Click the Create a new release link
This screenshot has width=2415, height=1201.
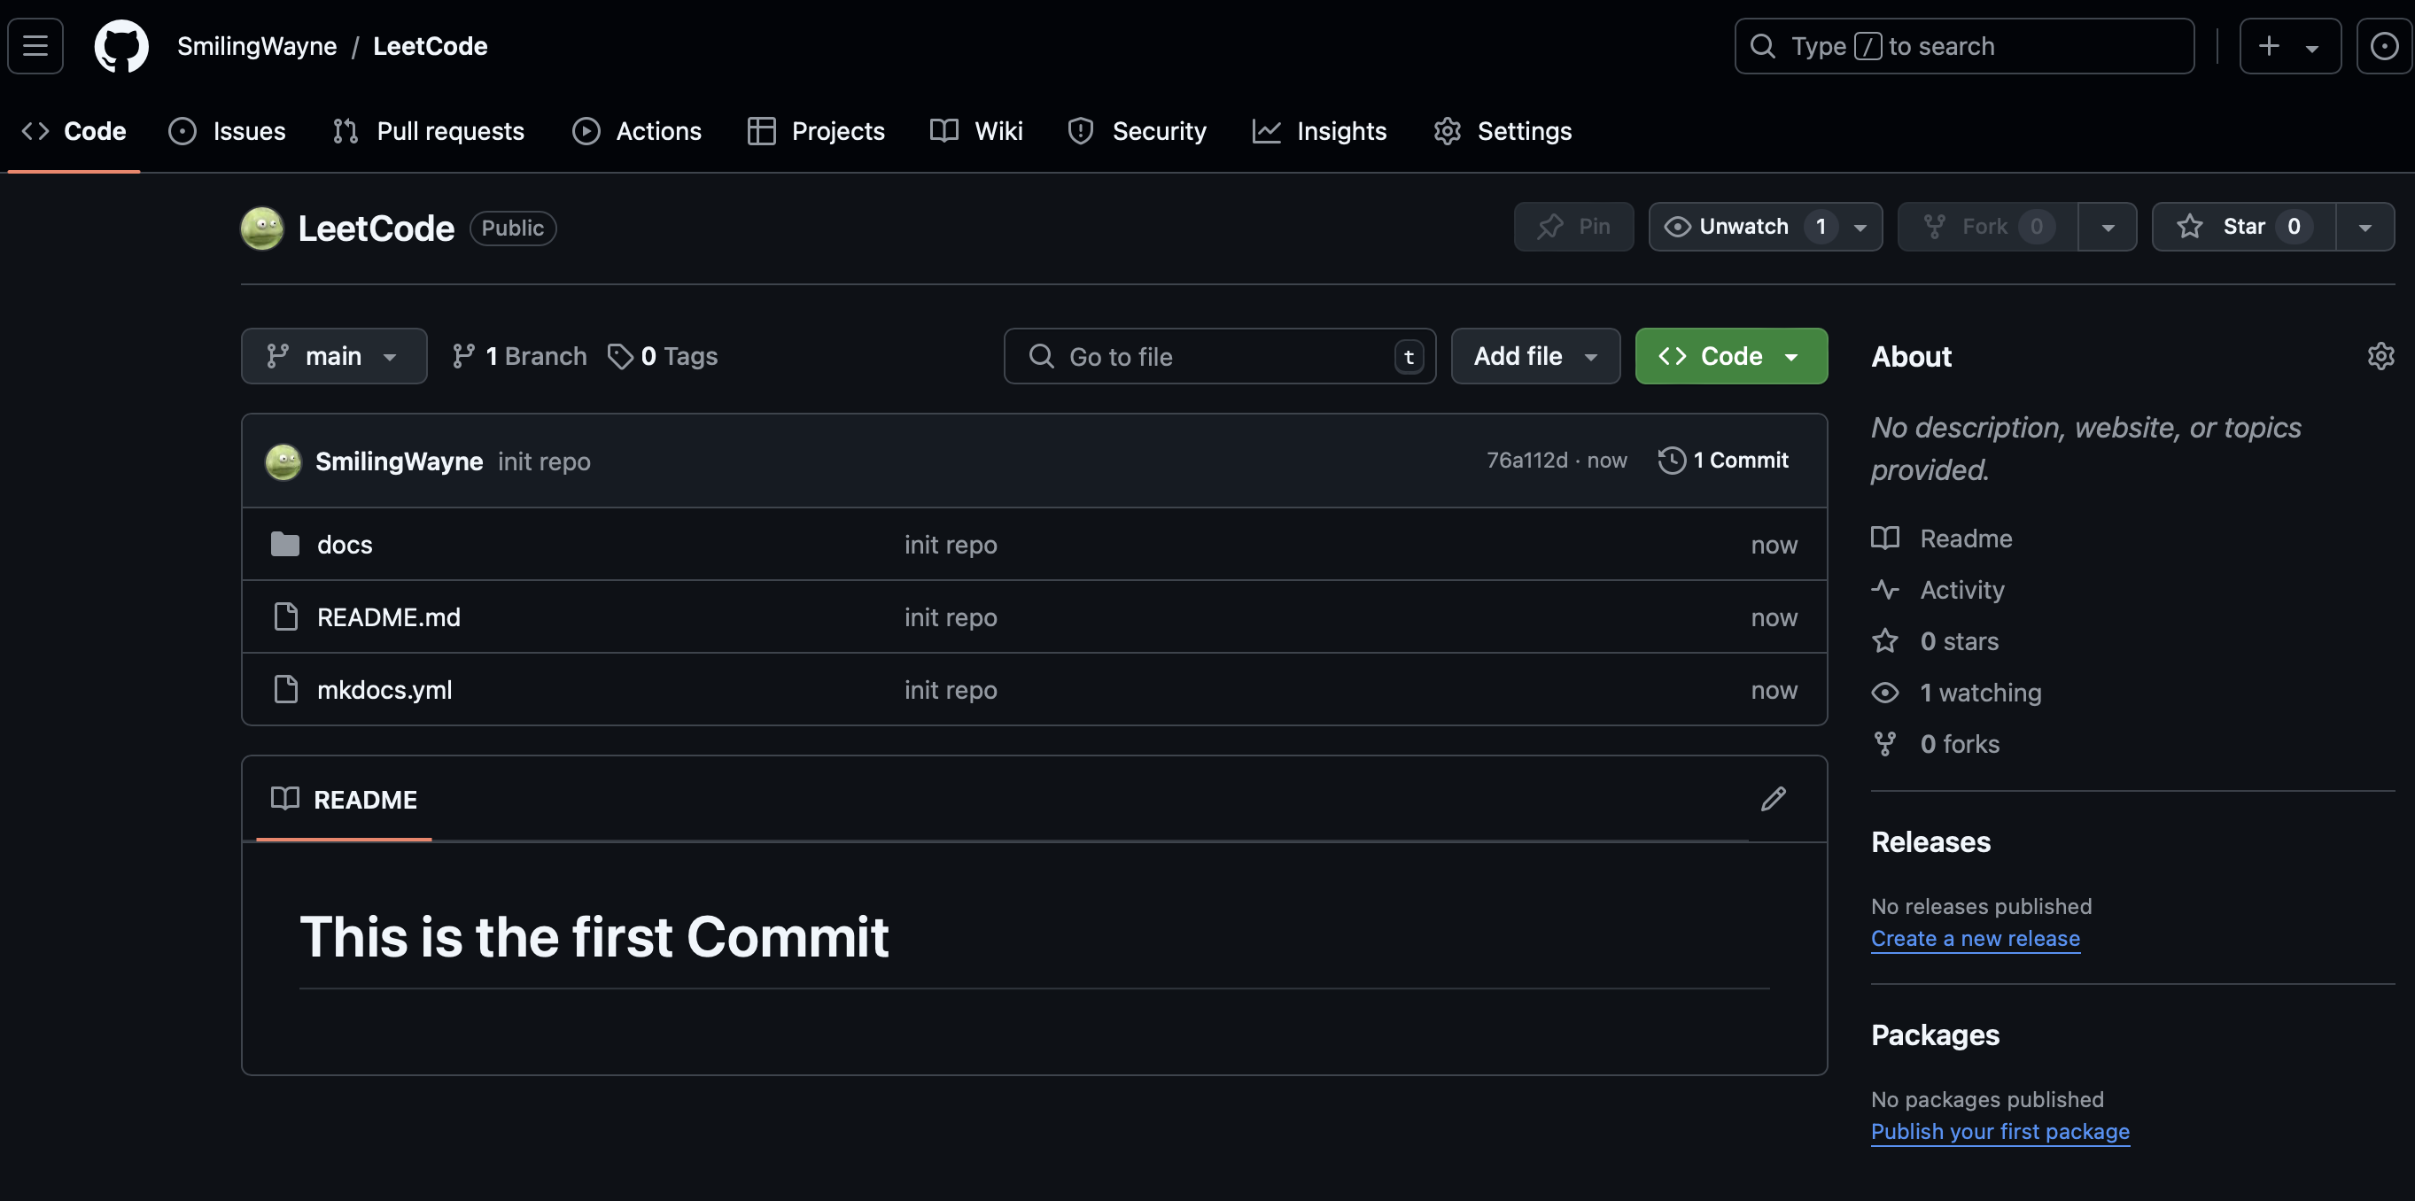(1976, 939)
